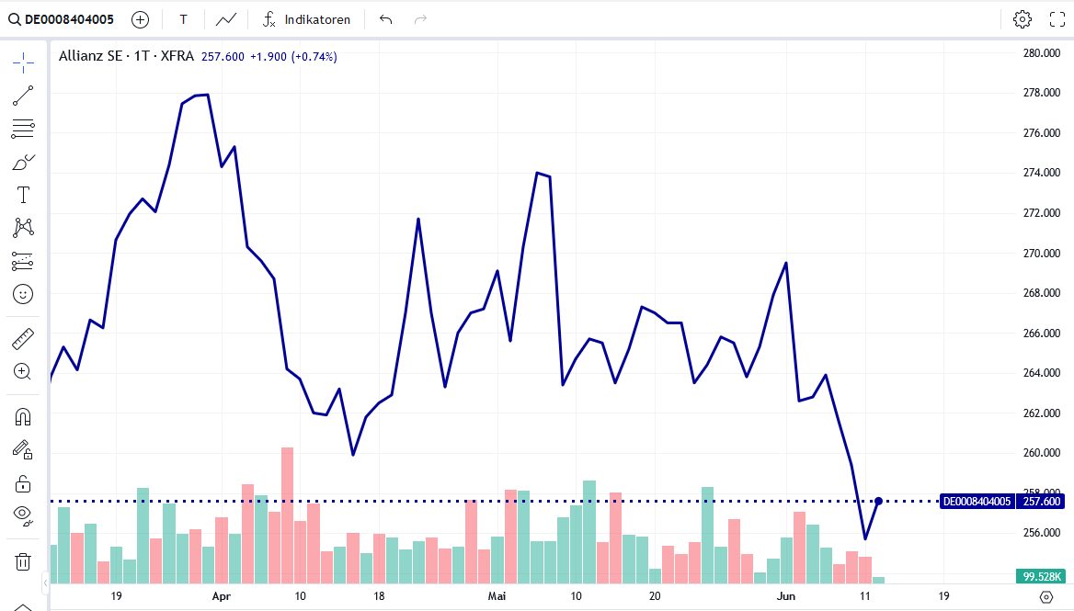Collapse the left drawing toolbar

pyautogui.click(x=45, y=583)
